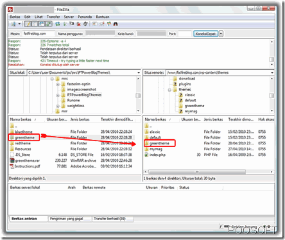Select index.php file in remote list
This screenshot has width=285, height=240.
[x=157, y=155]
